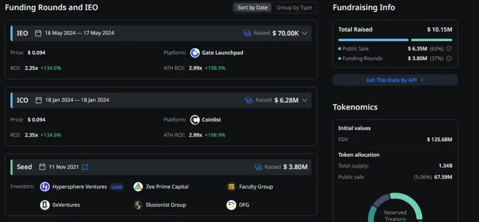Click the Lead badge next to Hypersphere Ventures
The height and width of the screenshot is (222, 479).
tap(116, 187)
